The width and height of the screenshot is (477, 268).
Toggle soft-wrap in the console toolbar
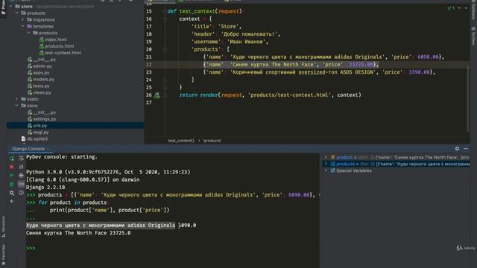(x=21, y=159)
